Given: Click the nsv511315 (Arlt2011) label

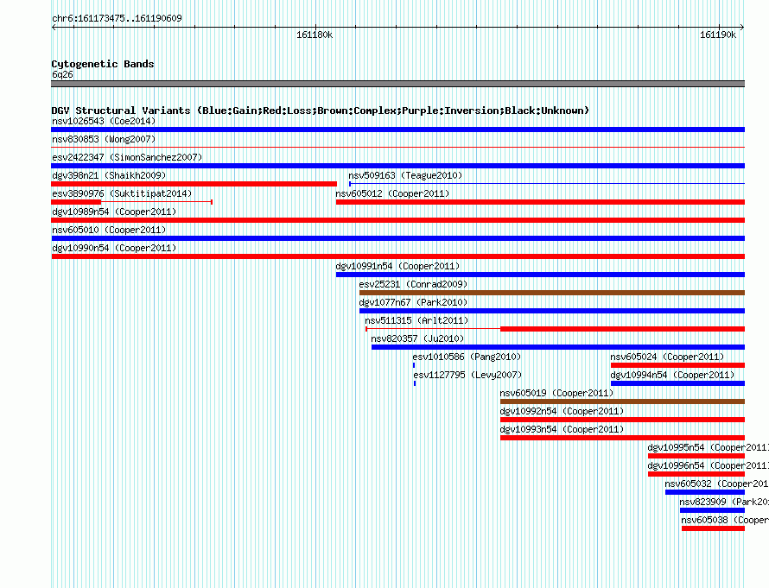Looking at the screenshot, I should point(416,320).
